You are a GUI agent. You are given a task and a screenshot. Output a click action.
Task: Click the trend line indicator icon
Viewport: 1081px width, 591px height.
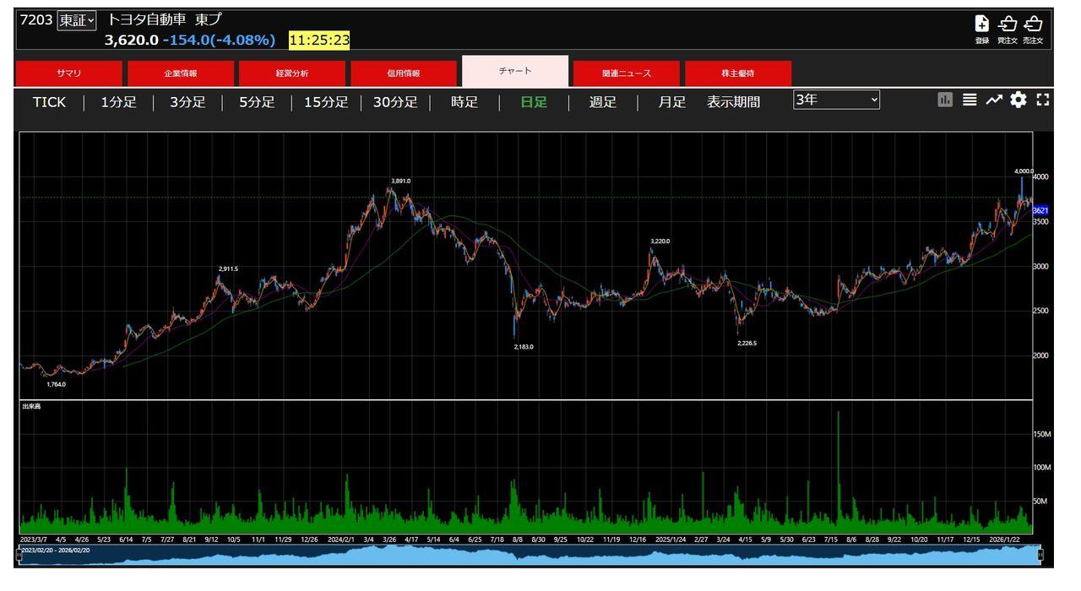[x=994, y=100]
